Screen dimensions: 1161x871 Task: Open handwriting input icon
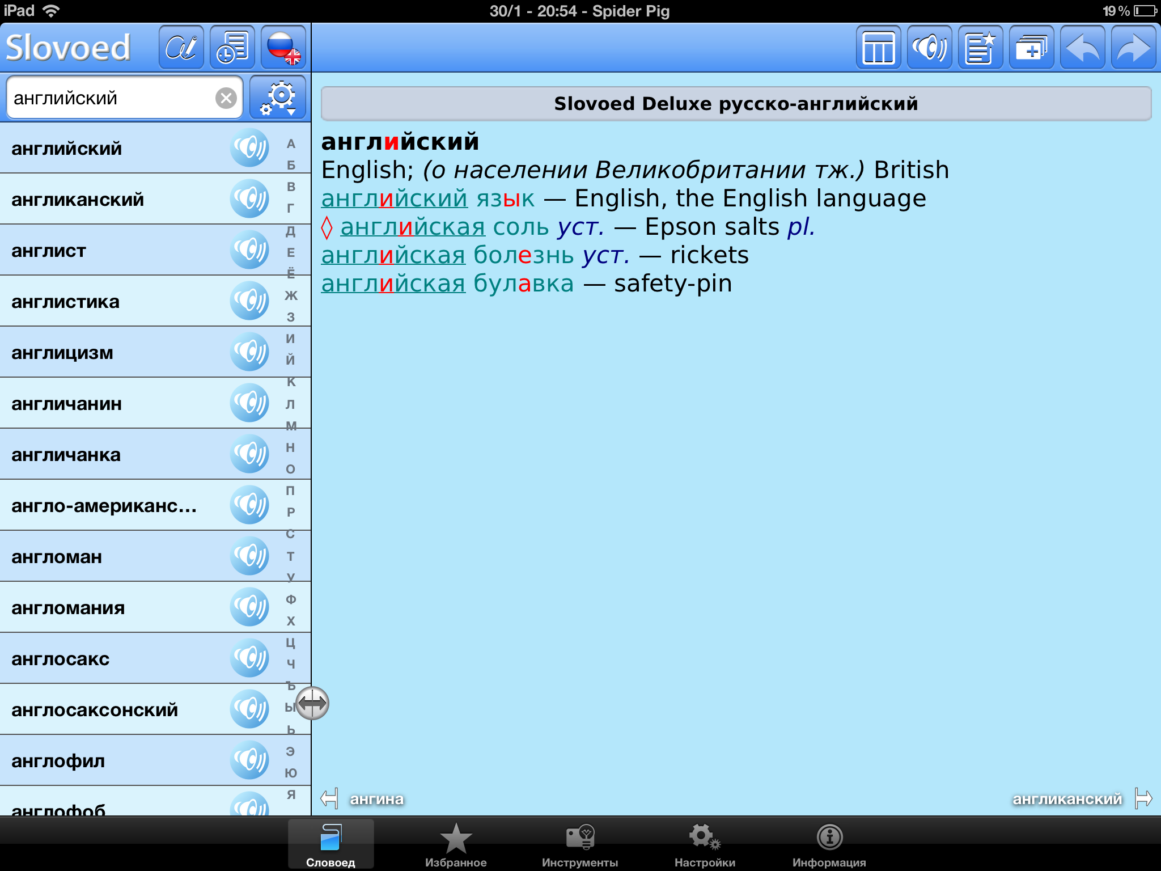(x=181, y=48)
